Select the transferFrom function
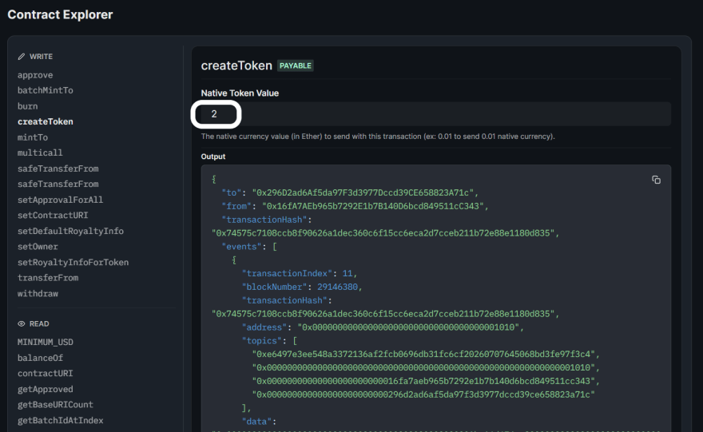The width and height of the screenshot is (703, 432). 48,277
